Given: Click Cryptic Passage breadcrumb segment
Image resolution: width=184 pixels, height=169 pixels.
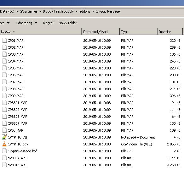Looking at the screenshot, I should (x=108, y=11).
